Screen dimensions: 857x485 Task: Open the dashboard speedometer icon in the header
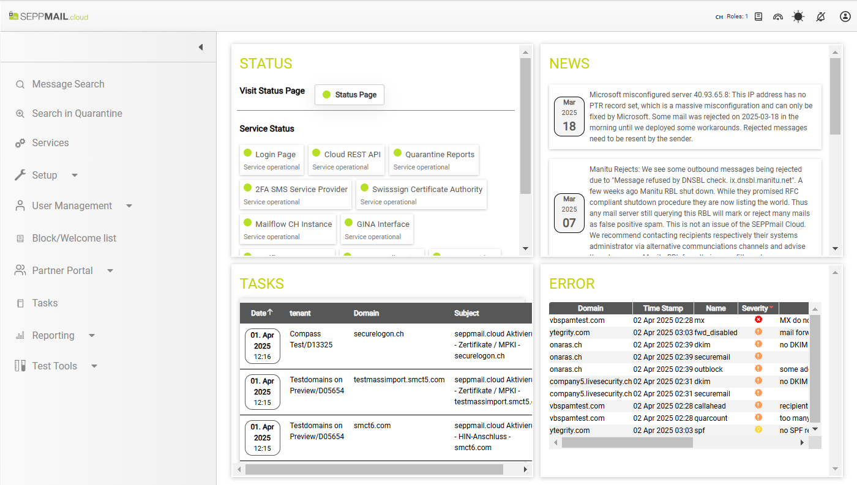pyautogui.click(x=778, y=17)
